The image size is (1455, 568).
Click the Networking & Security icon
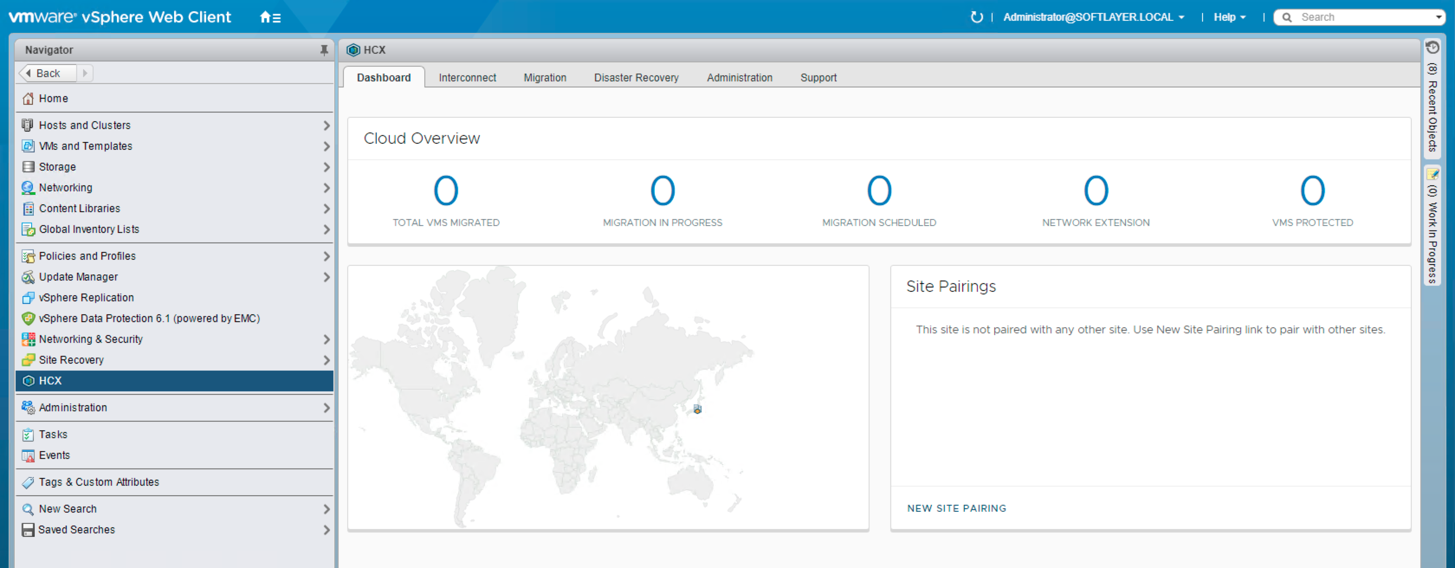point(28,339)
